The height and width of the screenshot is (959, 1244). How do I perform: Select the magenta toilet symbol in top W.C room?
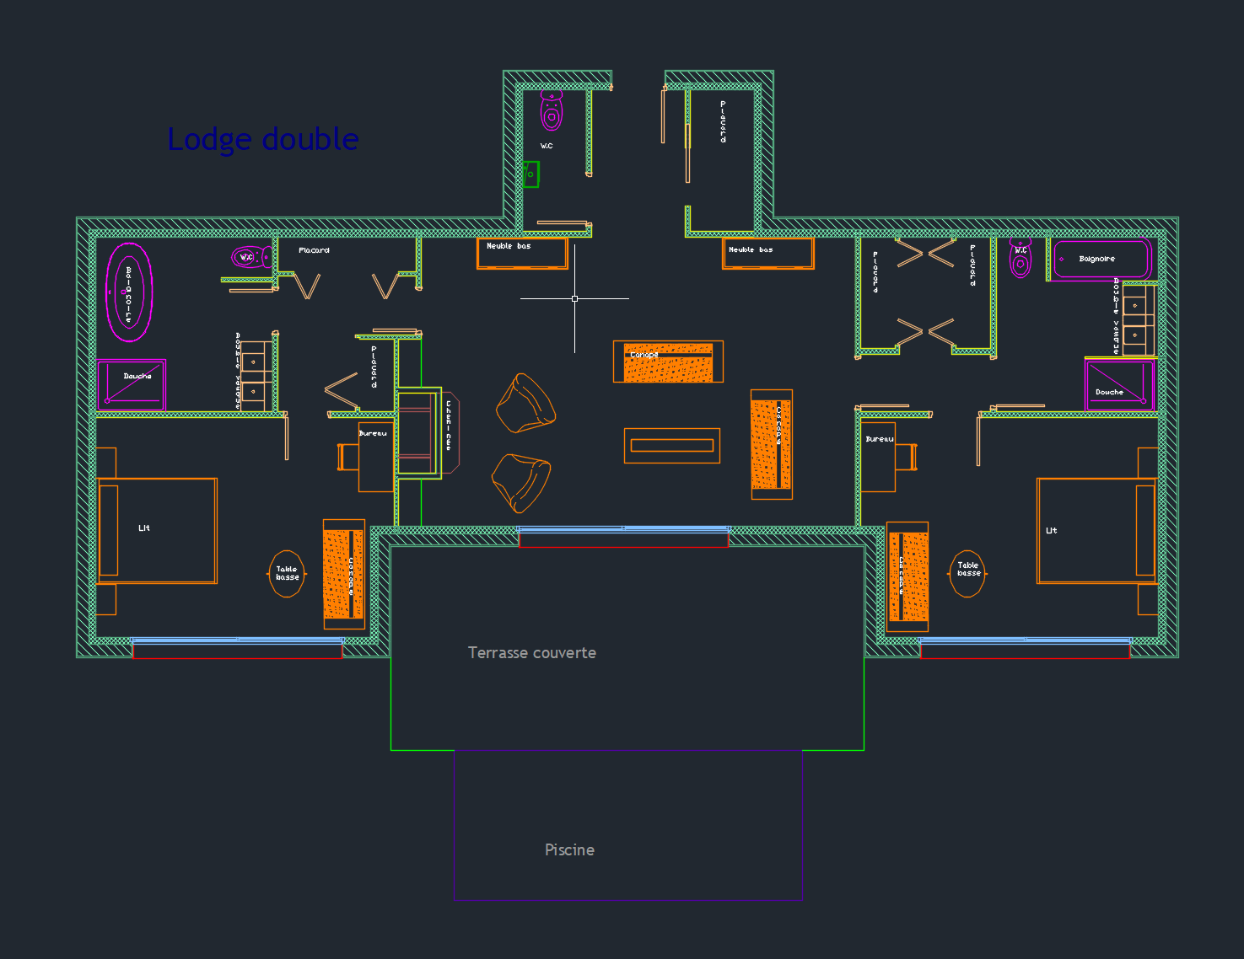[552, 110]
